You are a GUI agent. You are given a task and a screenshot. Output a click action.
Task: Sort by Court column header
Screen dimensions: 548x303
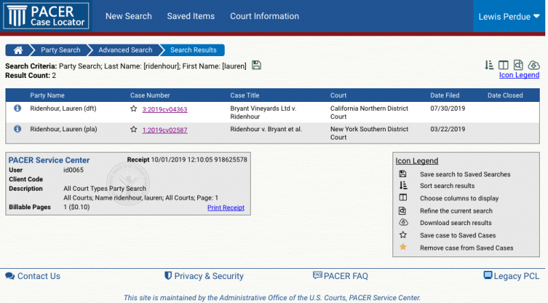338,95
